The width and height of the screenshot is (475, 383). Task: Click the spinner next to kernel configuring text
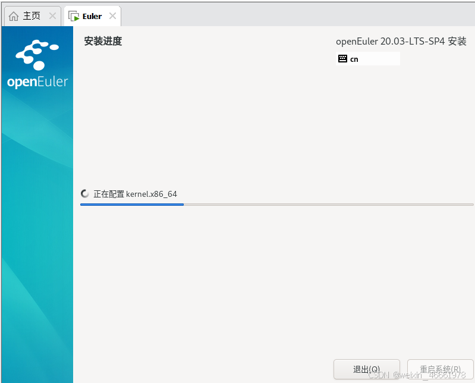(85, 194)
